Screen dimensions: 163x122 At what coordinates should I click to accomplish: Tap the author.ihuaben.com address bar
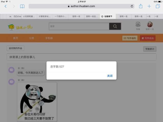coord(81,6)
